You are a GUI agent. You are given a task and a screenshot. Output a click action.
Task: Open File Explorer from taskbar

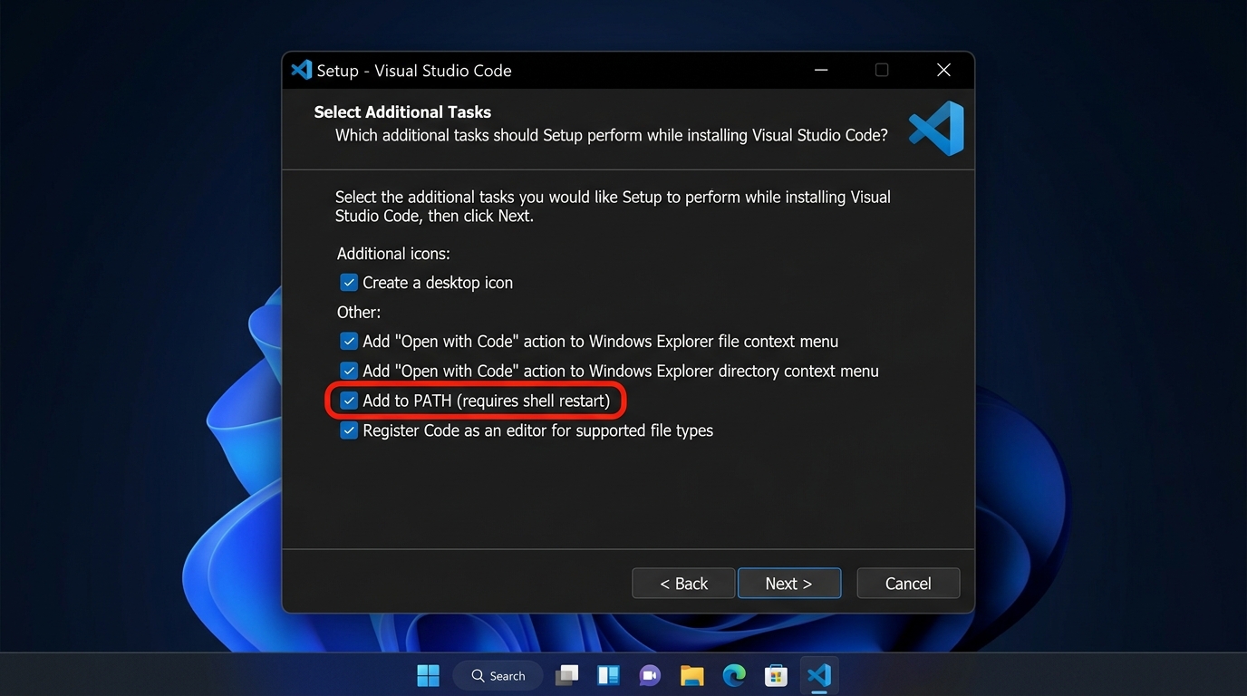coord(692,675)
